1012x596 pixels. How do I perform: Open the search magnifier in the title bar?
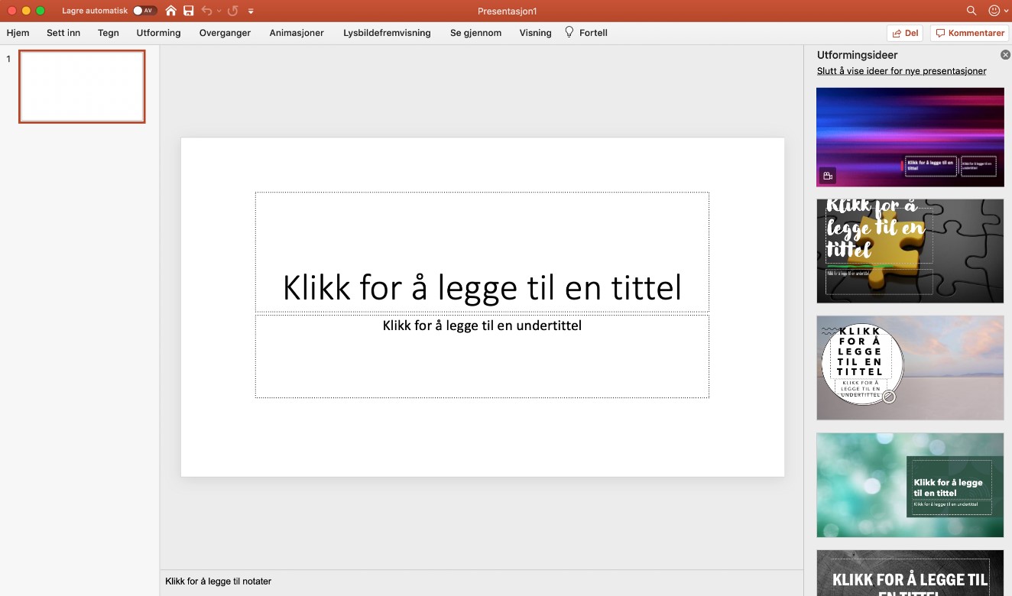click(x=971, y=11)
